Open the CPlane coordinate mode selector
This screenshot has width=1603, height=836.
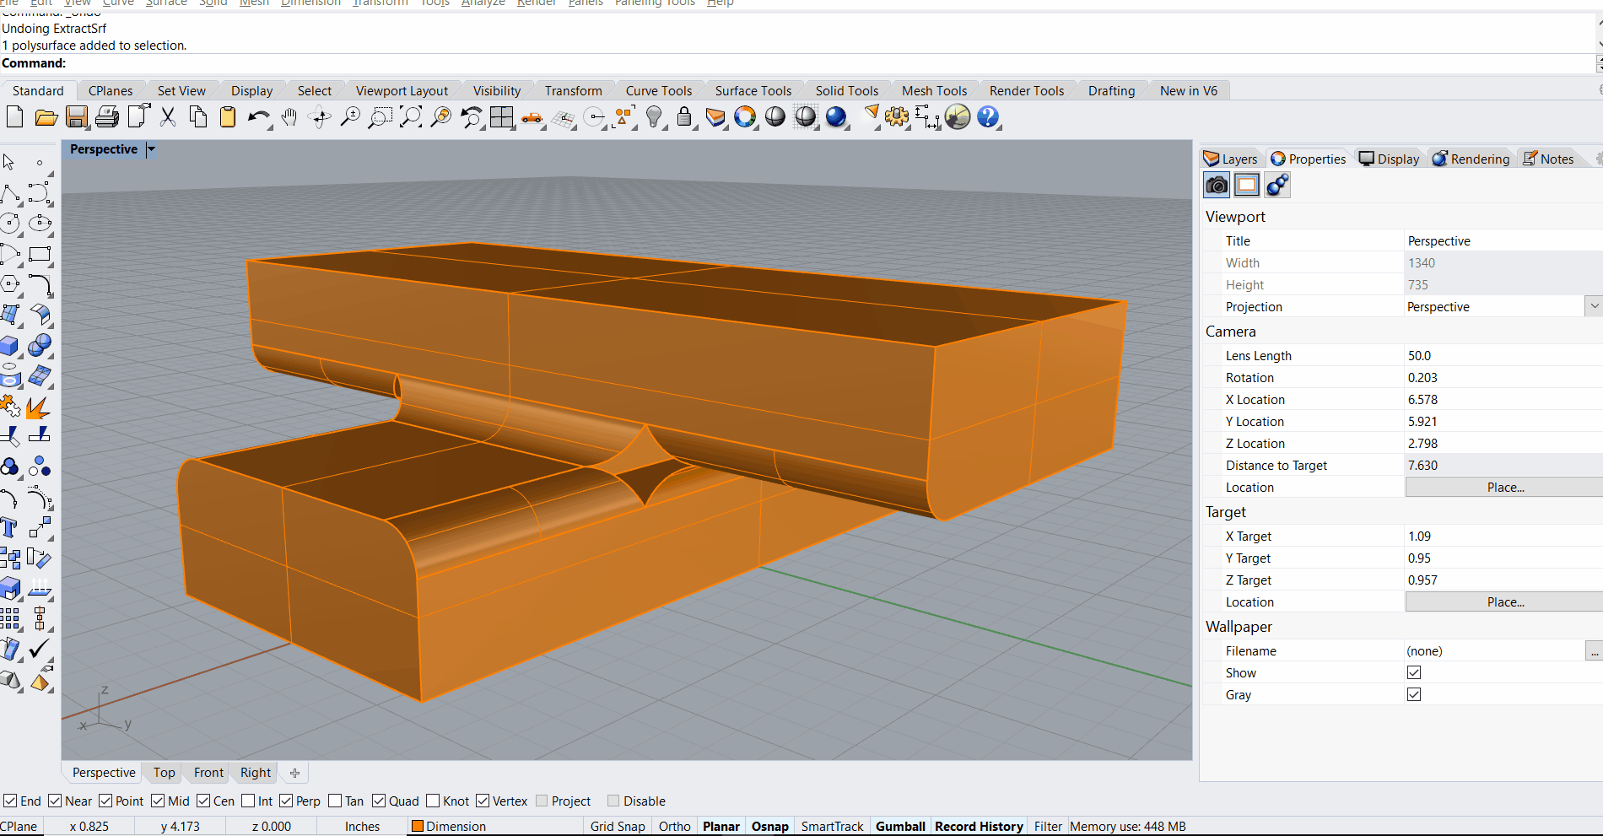pyautogui.click(x=19, y=827)
